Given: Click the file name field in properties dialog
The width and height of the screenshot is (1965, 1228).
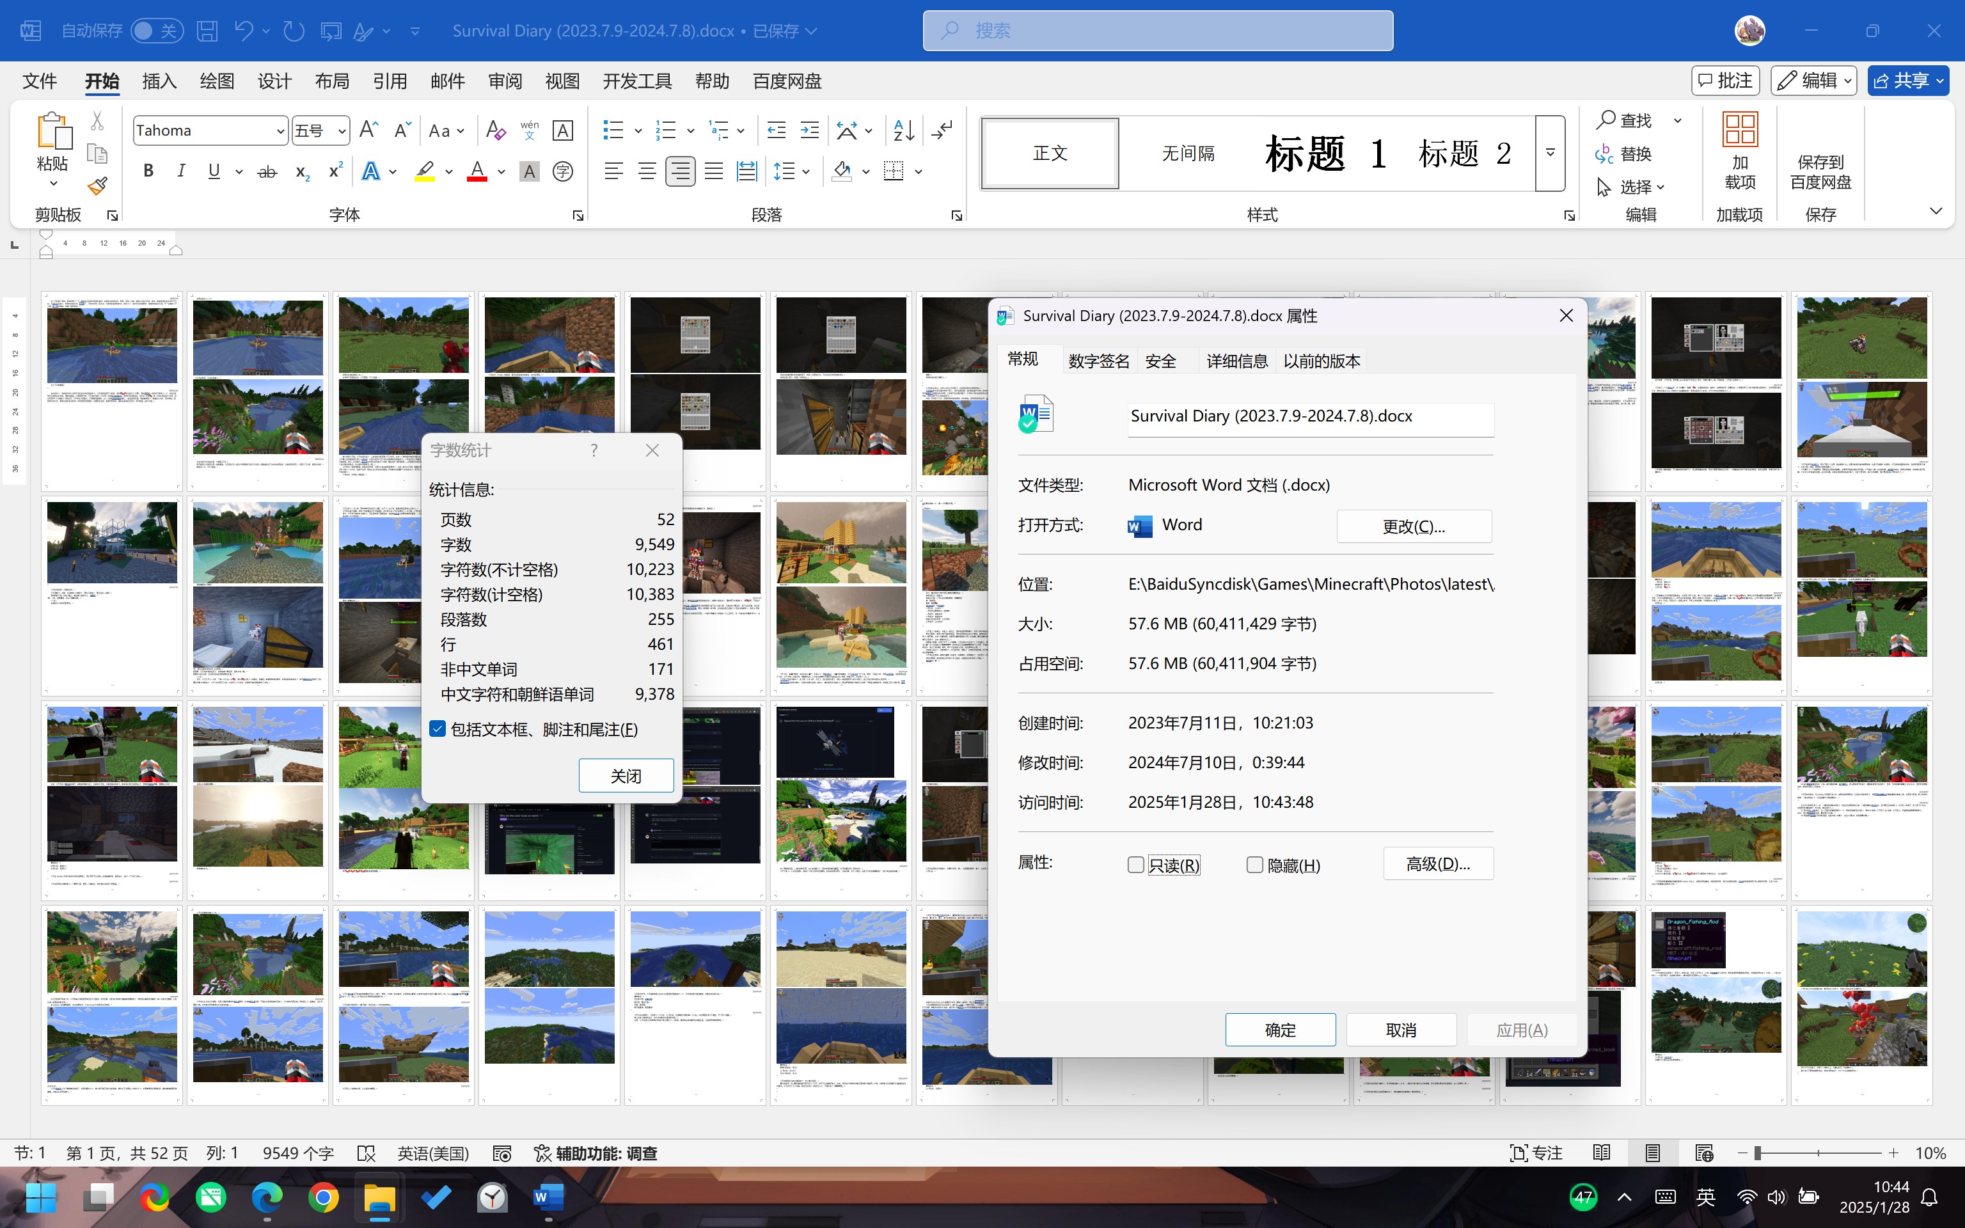Looking at the screenshot, I should tap(1311, 416).
